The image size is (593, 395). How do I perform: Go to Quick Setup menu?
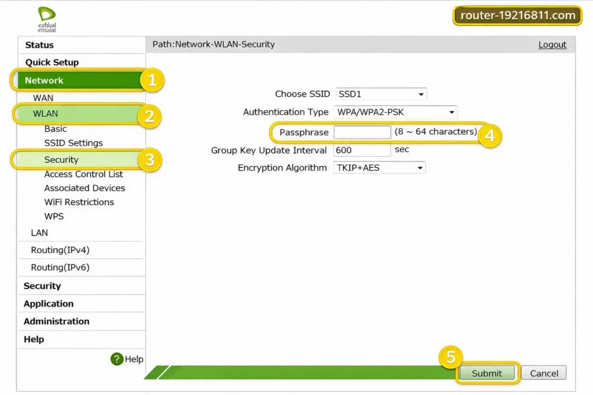click(52, 62)
